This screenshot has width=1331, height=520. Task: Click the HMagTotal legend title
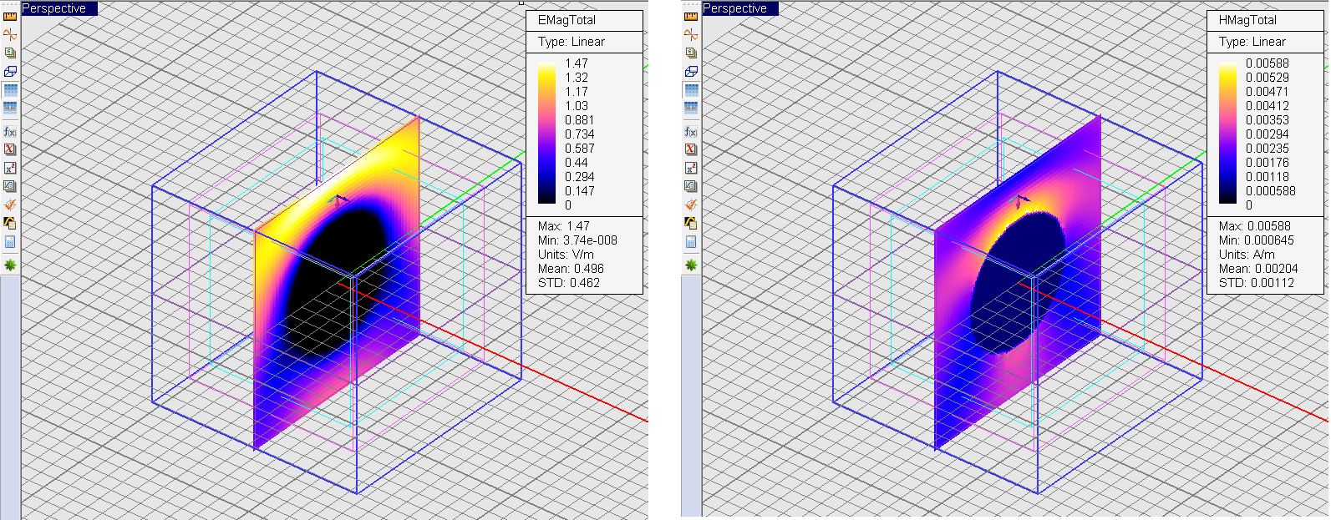click(1248, 20)
